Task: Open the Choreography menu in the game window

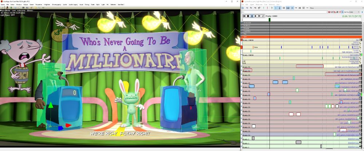Action: tap(56, 5)
